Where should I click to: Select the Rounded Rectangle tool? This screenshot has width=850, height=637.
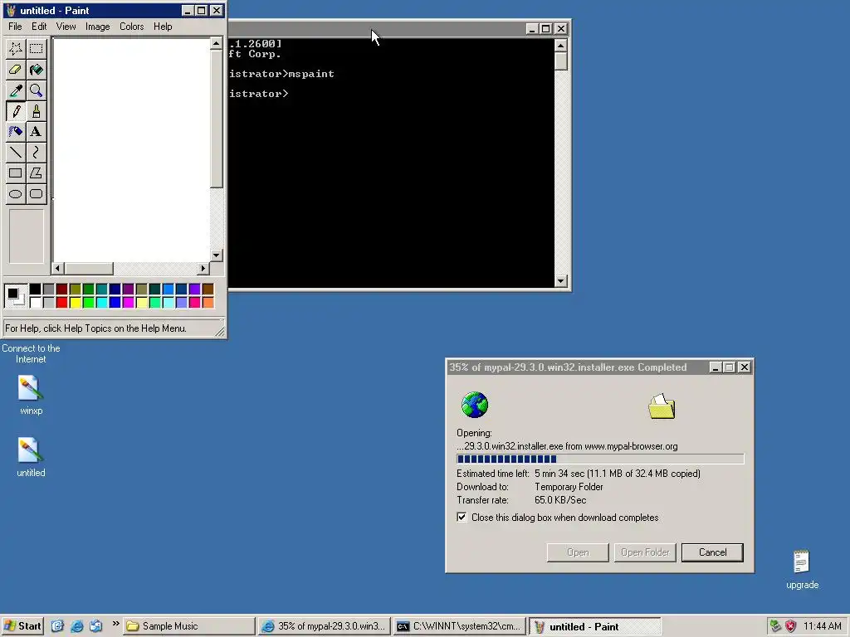37,194
